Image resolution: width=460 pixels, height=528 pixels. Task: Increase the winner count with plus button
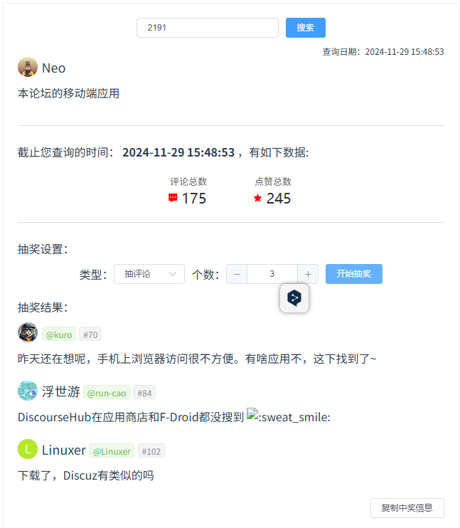click(308, 274)
